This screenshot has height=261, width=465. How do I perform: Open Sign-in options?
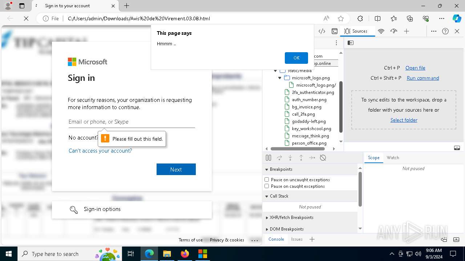132,210
